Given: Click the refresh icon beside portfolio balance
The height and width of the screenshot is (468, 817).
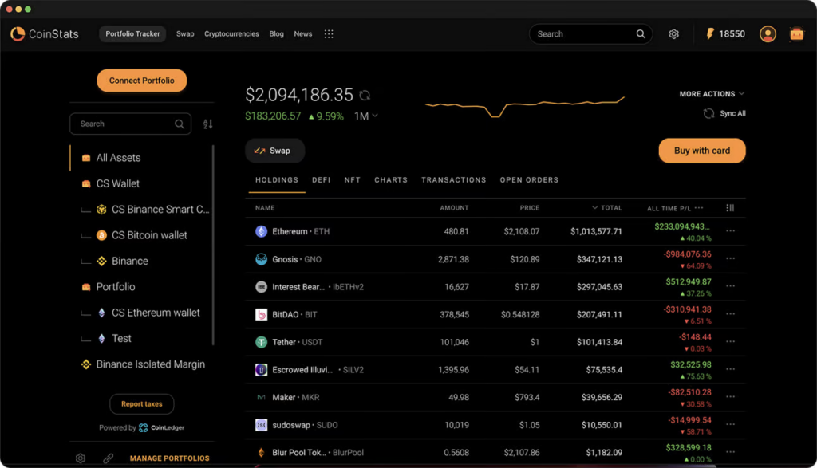Looking at the screenshot, I should coord(365,96).
